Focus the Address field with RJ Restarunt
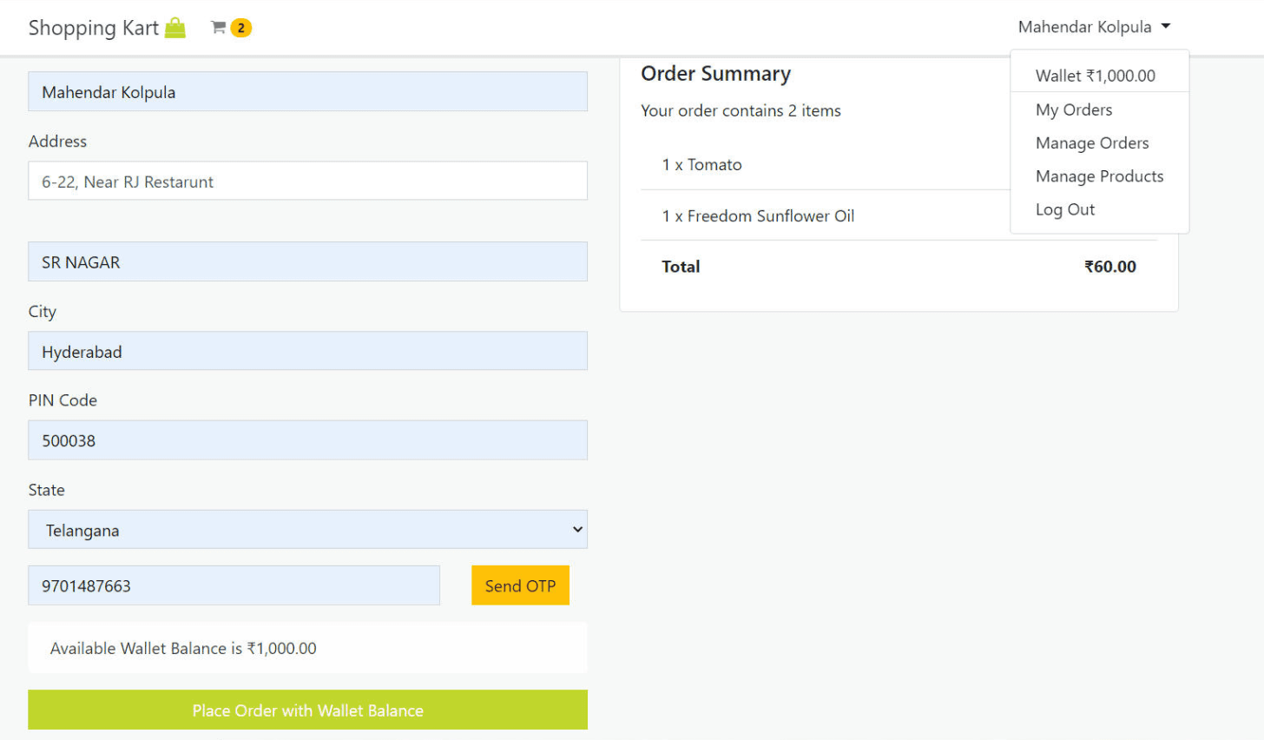Viewport: 1264px width, 740px height. pos(308,181)
